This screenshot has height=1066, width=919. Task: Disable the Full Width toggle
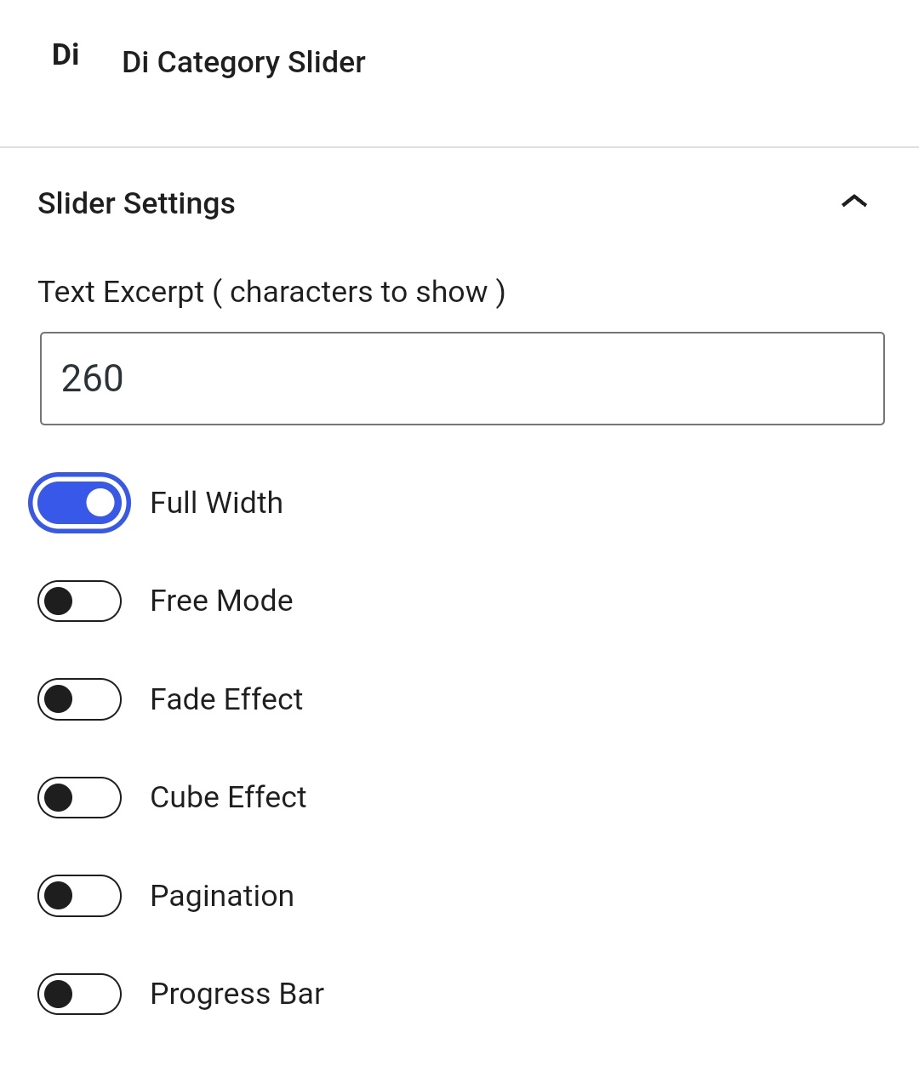pyautogui.click(x=79, y=503)
